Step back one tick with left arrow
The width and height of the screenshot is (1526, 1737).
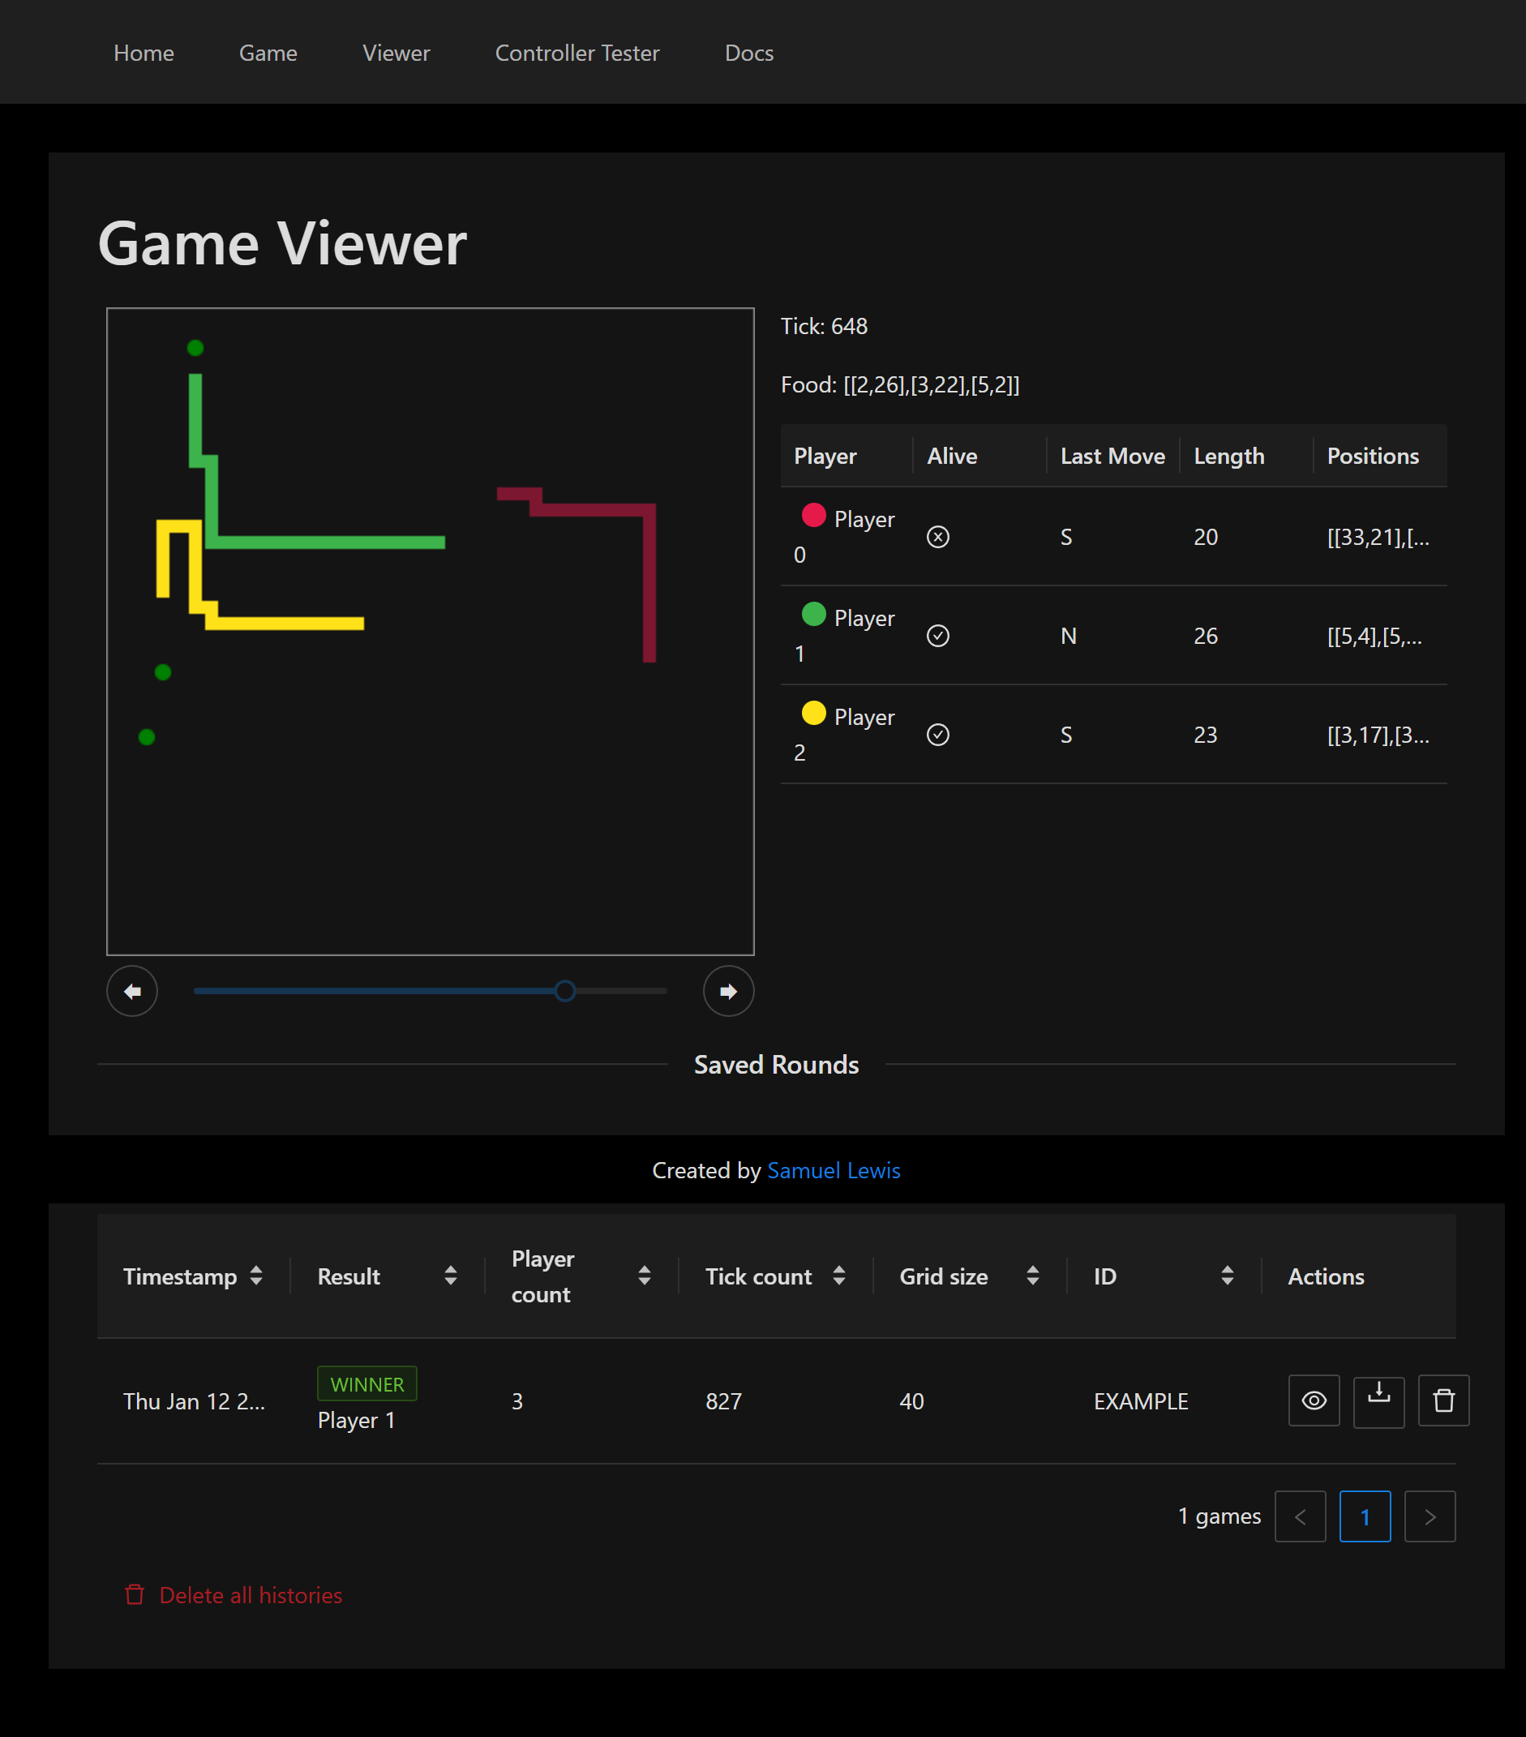[131, 991]
